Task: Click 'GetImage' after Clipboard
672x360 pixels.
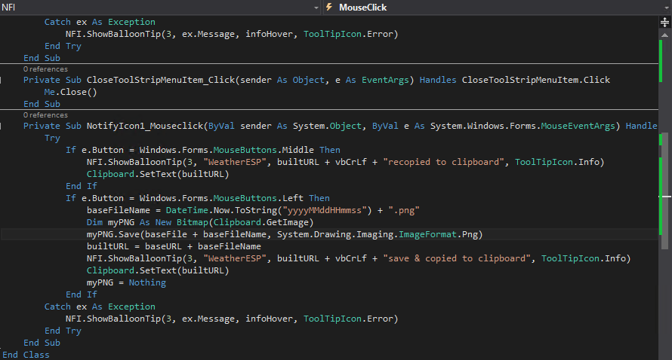Action: [x=288, y=222]
